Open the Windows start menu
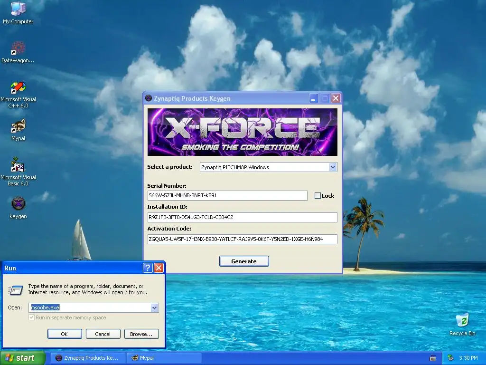Screen dimensions: 486x365 pyautogui.click(x=23, y=358)
